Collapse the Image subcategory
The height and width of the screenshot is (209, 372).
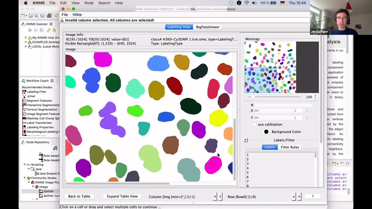[33, 187]
